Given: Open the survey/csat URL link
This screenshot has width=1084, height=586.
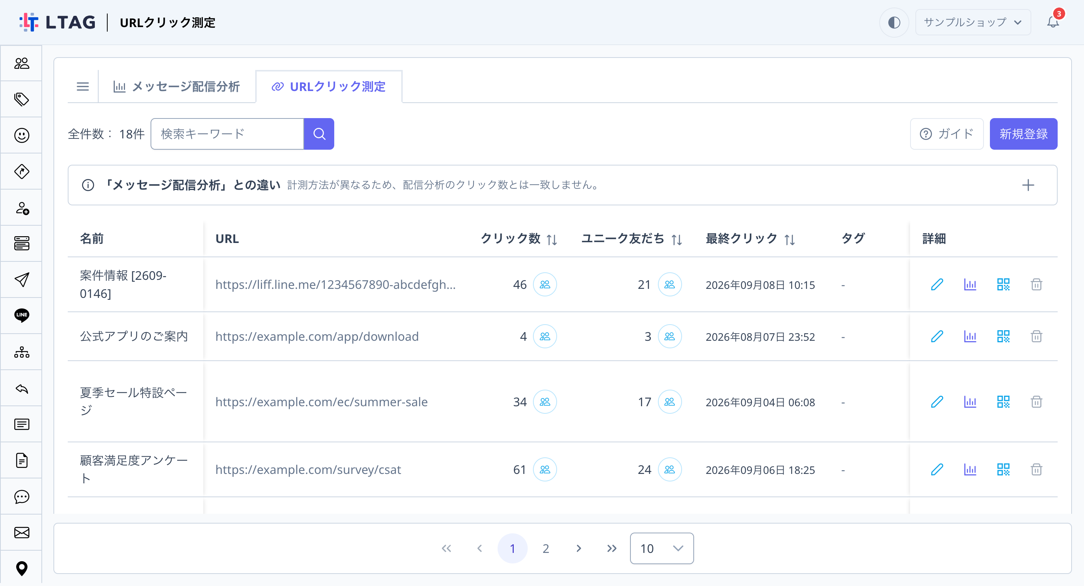Looking at the screenshot, I should click(x=308, y=469).
